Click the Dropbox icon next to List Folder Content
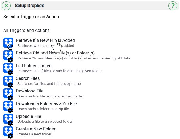 click(x=8, y=68)
